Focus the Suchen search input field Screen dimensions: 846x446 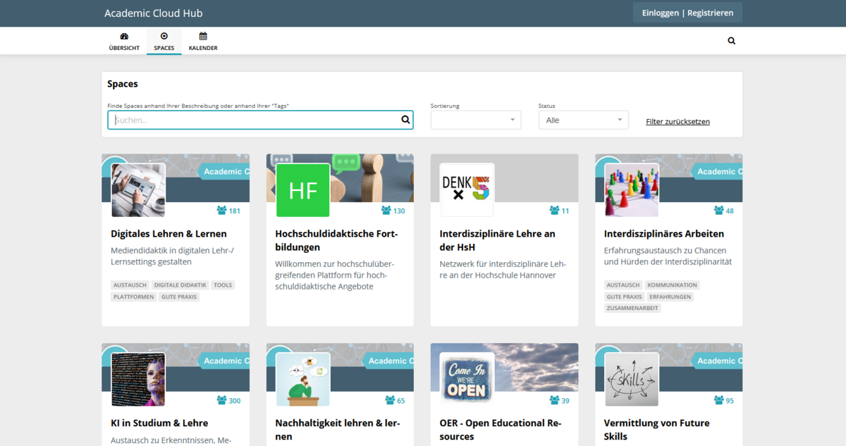[x=260, y=120]
